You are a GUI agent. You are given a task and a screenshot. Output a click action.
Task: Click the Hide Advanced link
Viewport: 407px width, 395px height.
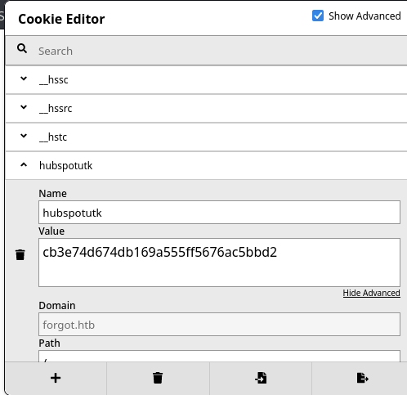(372, 293)
